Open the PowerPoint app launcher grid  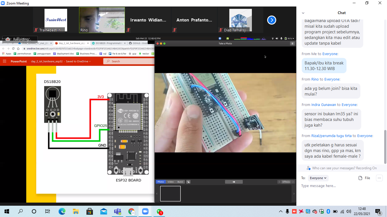(5, 61)
